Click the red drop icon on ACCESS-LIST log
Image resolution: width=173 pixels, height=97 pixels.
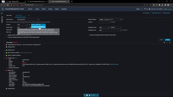(x=6, y=58)
